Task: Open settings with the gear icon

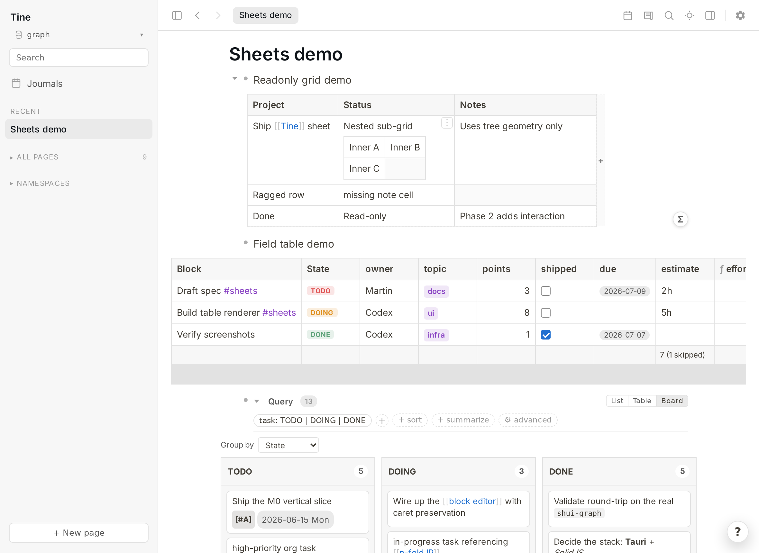Action: 740,15
